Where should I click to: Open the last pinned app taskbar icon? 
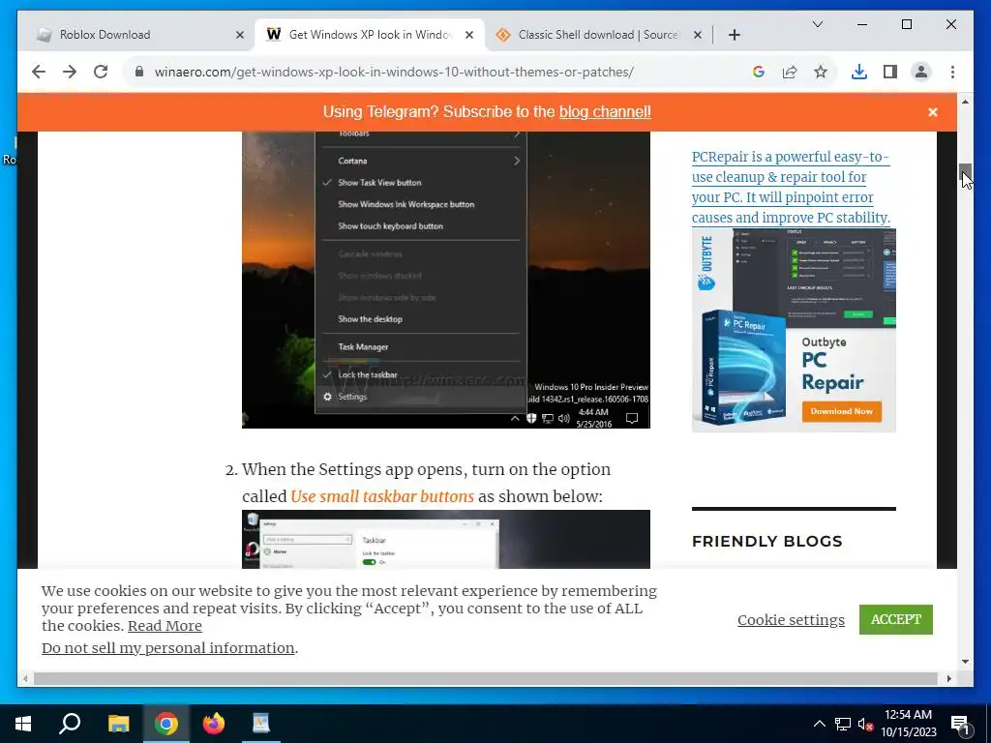260,724
